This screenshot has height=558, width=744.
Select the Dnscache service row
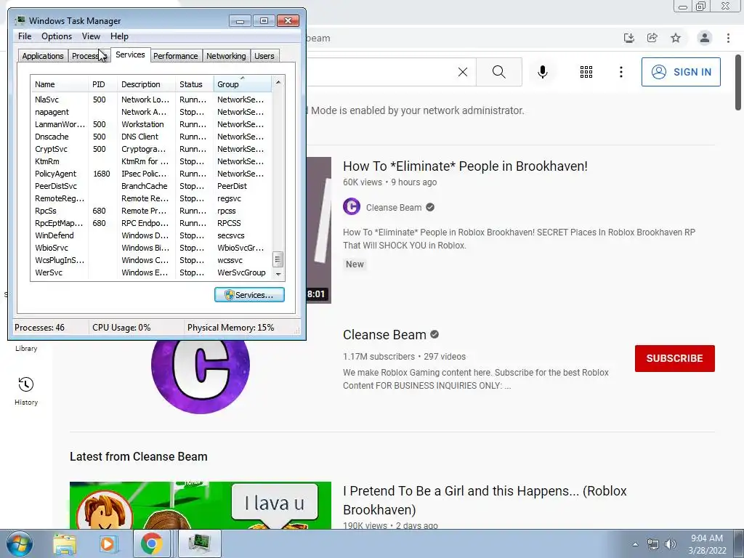click(151, 137)
